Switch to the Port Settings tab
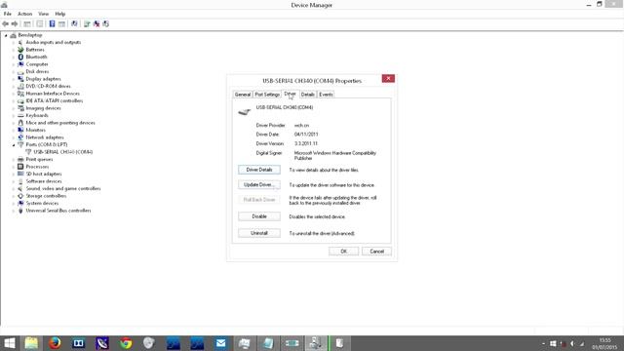624x351 pixels. [267, 95]
